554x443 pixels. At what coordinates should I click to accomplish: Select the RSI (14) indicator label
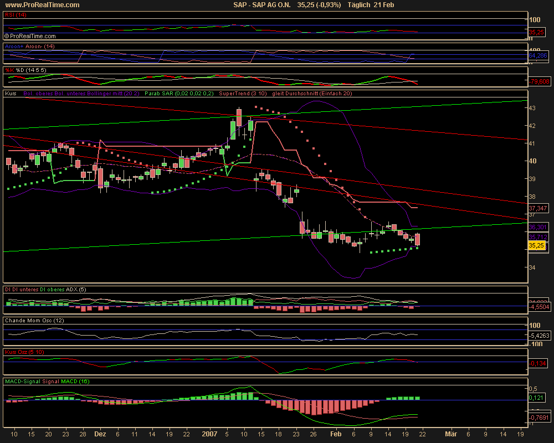[x=16, y=15]
